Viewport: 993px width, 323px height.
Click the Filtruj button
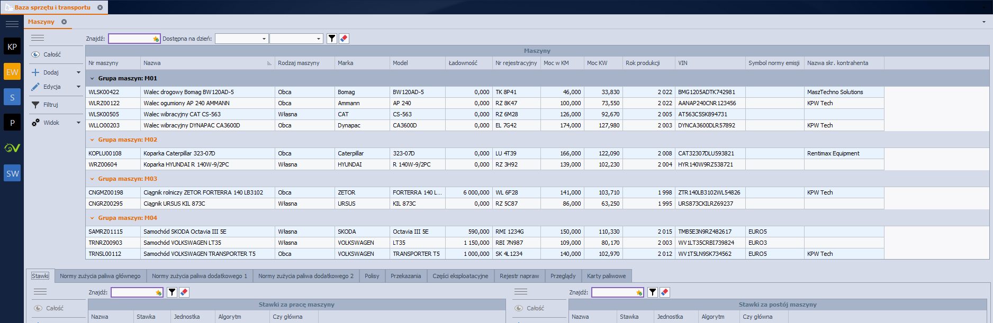pyautogui.click(x=46, y=105)
